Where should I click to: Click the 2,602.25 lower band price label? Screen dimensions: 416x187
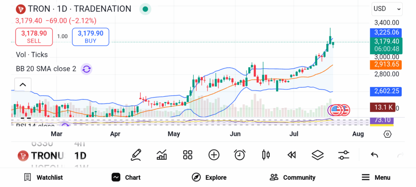(386, 91)
